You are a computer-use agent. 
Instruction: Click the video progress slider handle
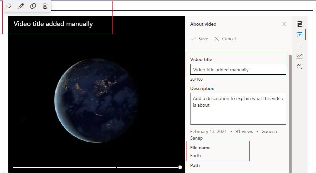tap(180, 167)
